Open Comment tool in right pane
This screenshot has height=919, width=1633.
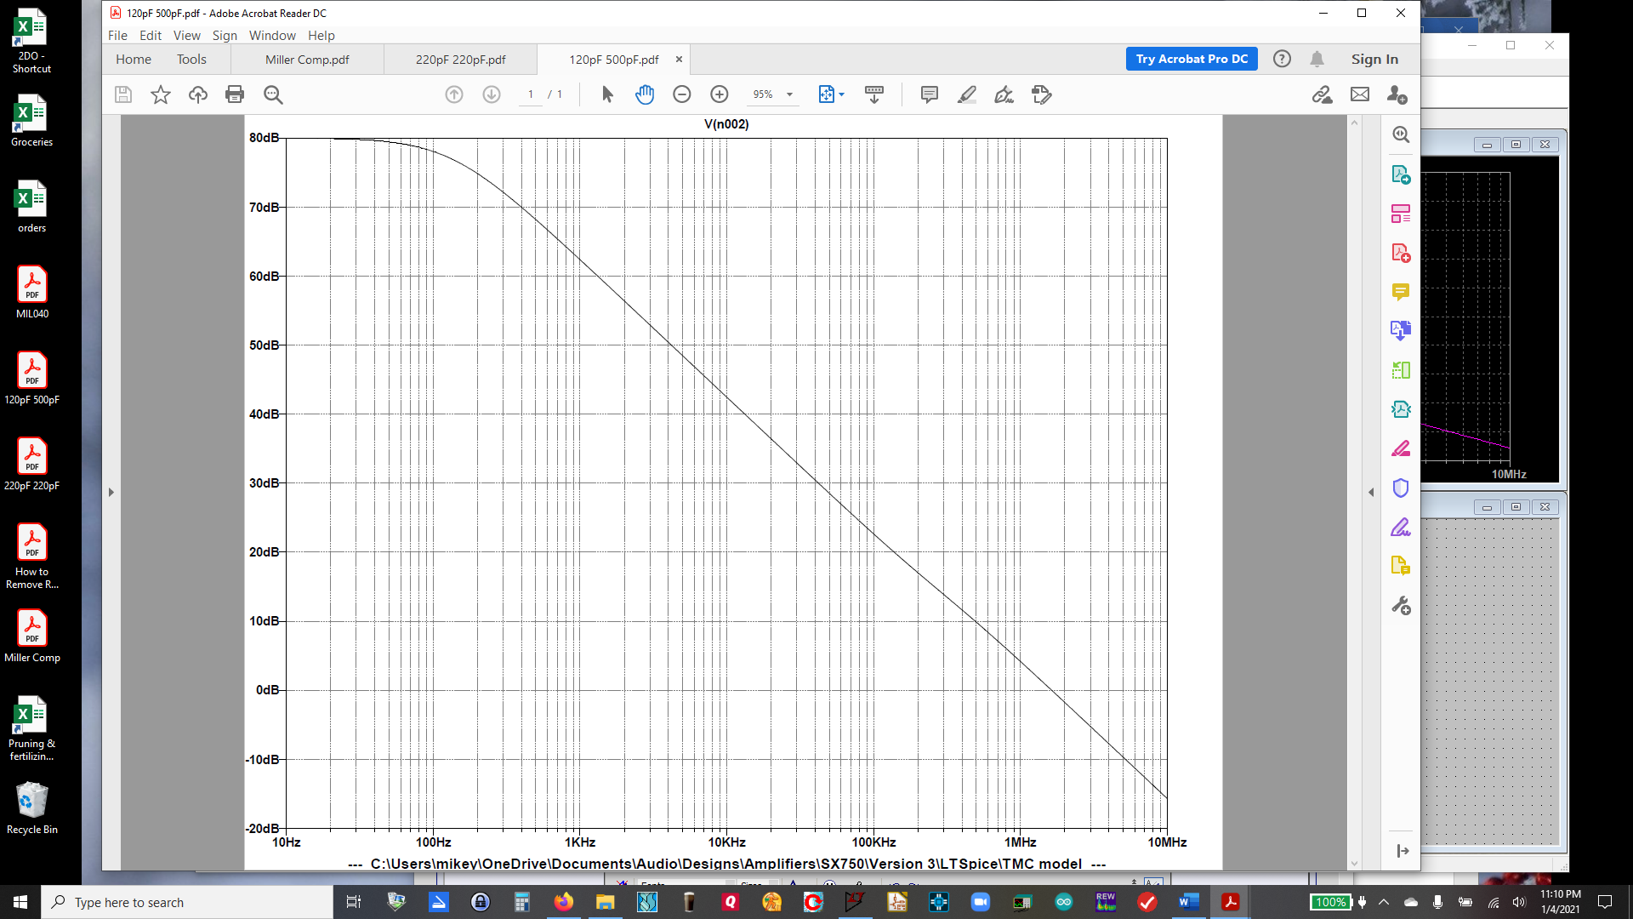(1401, 292)
